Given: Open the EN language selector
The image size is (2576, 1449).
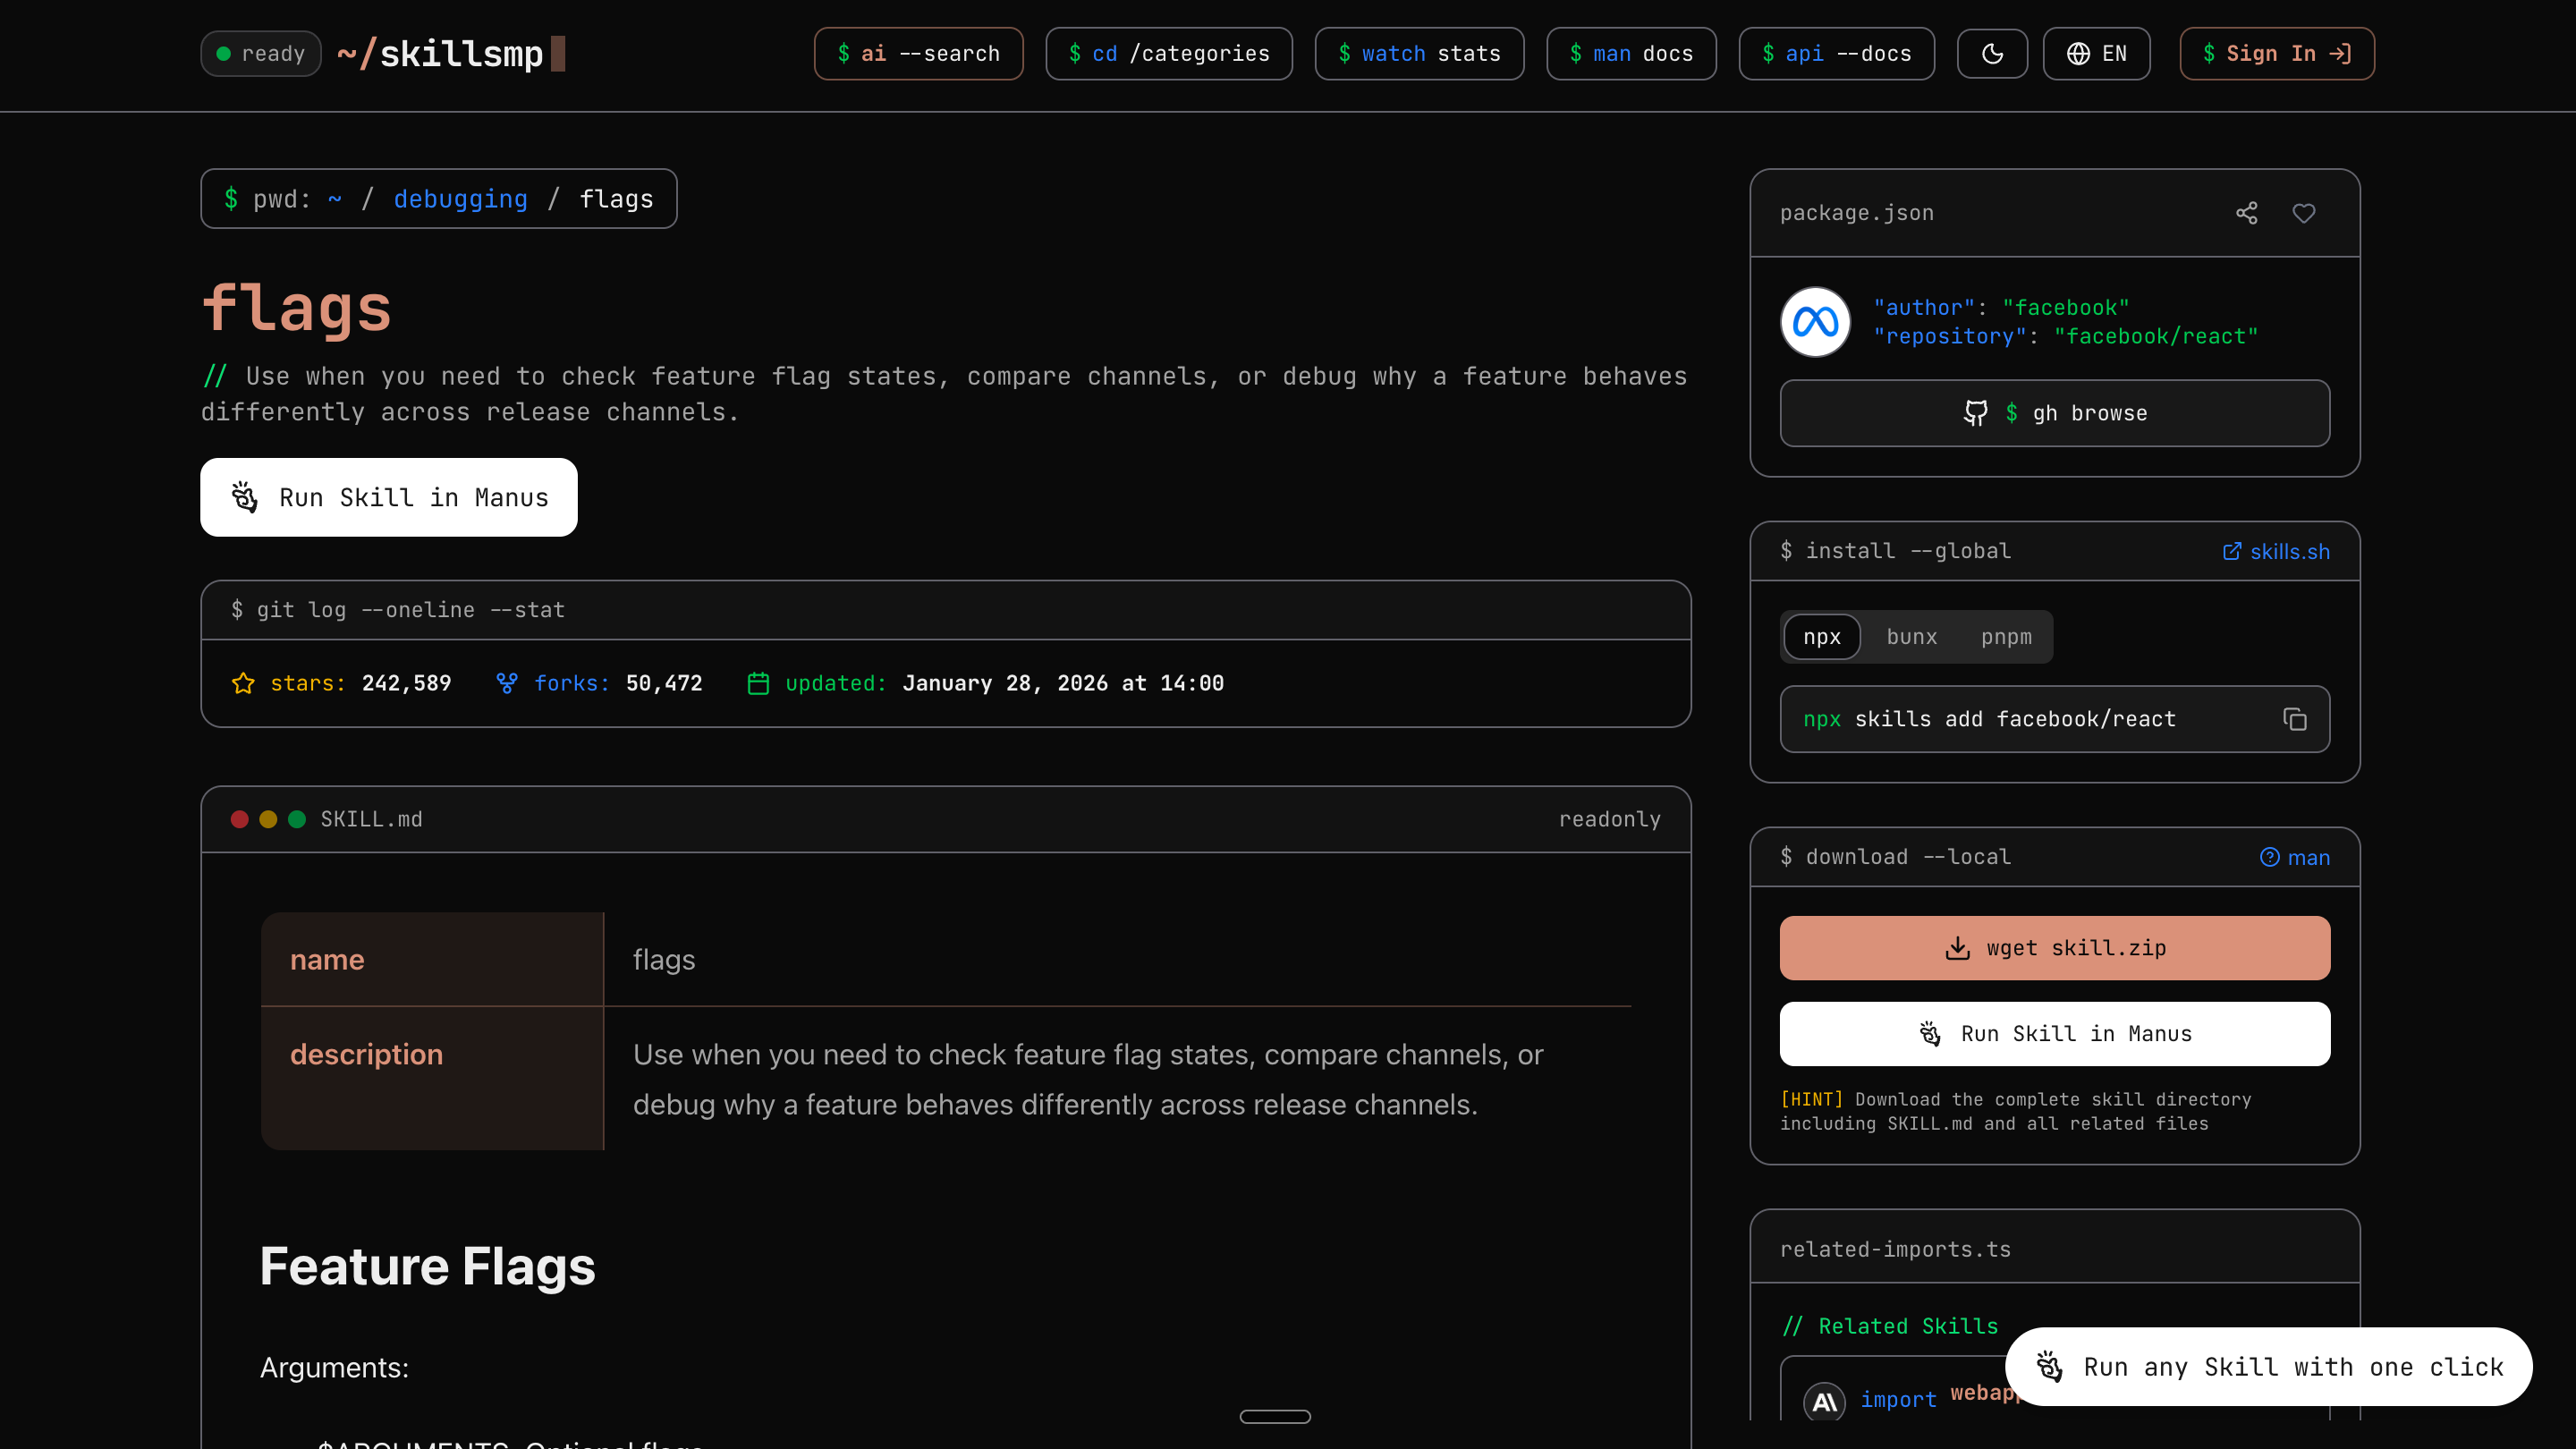Looking at the screenshot, I should (x=2096, y=54).
